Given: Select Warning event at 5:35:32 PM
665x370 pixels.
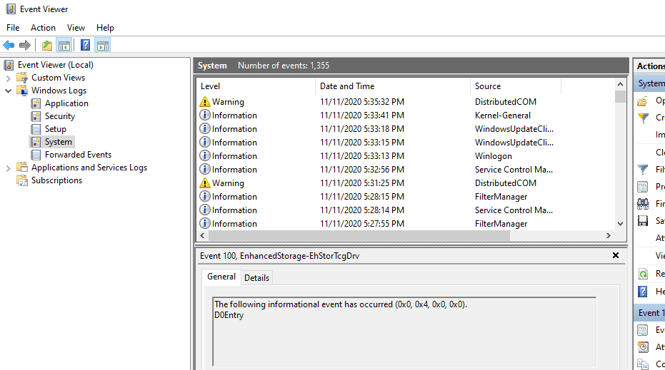Looking at the screenshot, I should (x=406, y=102).
